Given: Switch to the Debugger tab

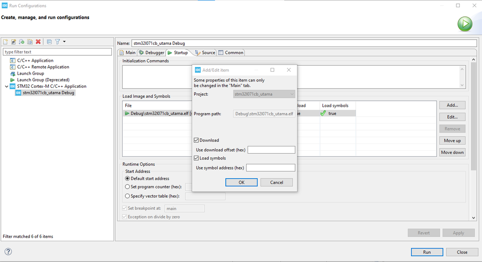Looking at the screenshot, I should [151, 52].
